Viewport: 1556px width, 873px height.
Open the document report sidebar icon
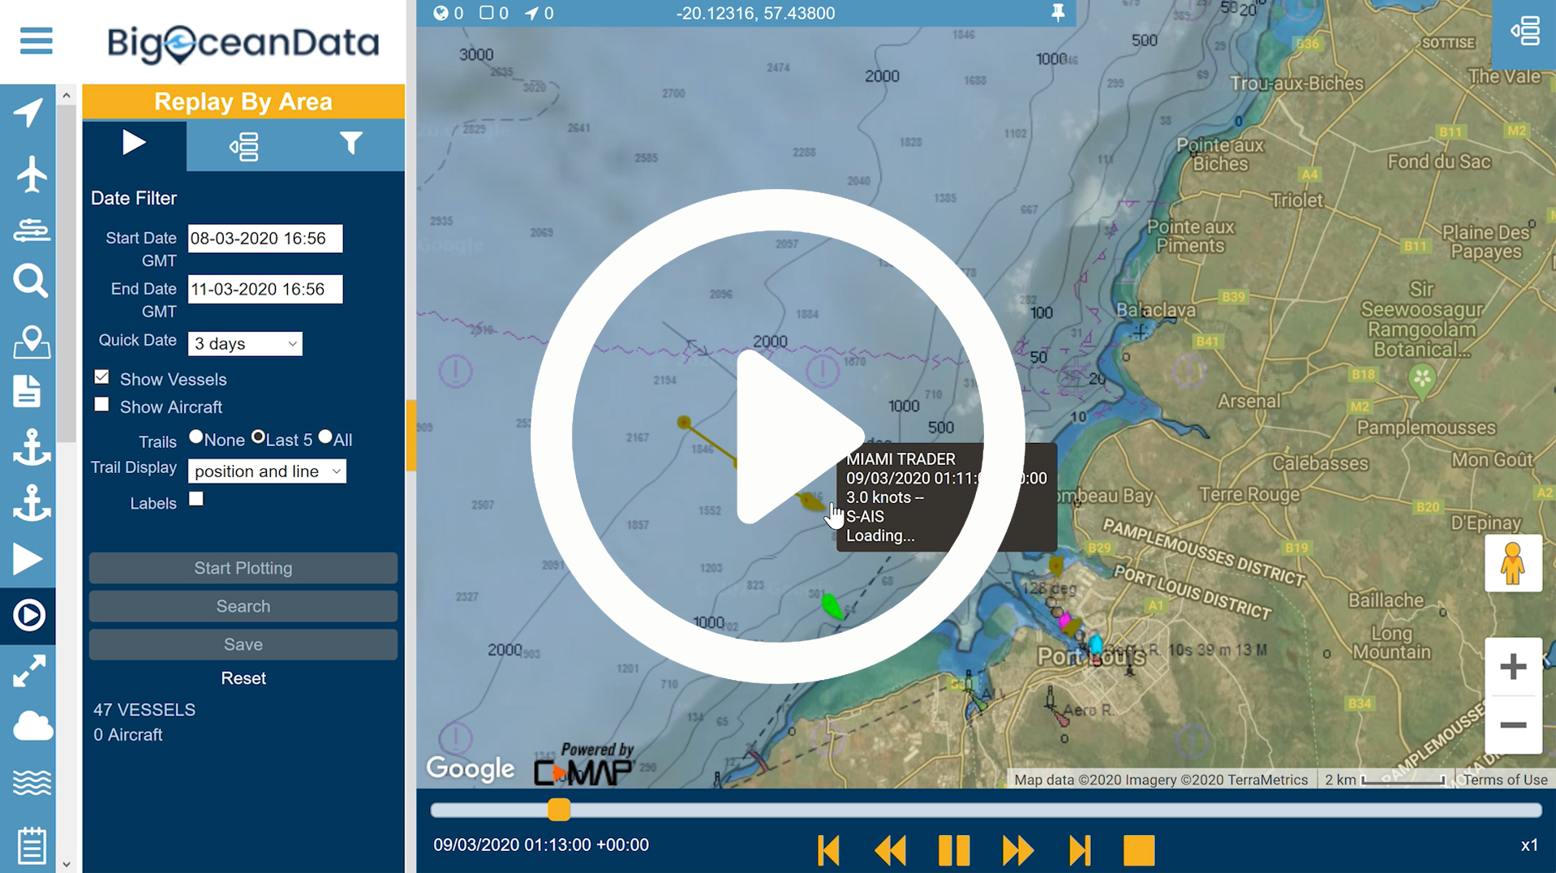[28, 391]
